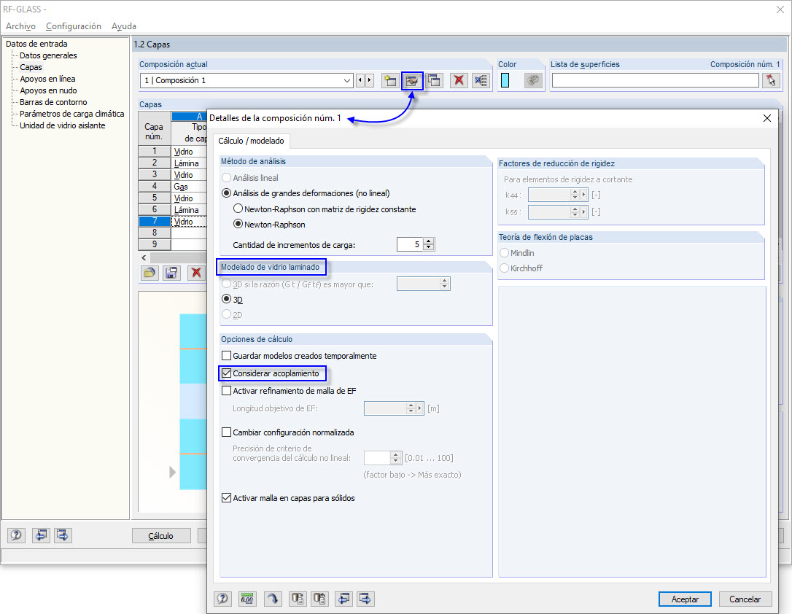This screenshot has width=792, height=614.
Task: Select Análisis de grandes deformaciones (no lineal)
Action: pyautogui.click(x=306, y=193)
